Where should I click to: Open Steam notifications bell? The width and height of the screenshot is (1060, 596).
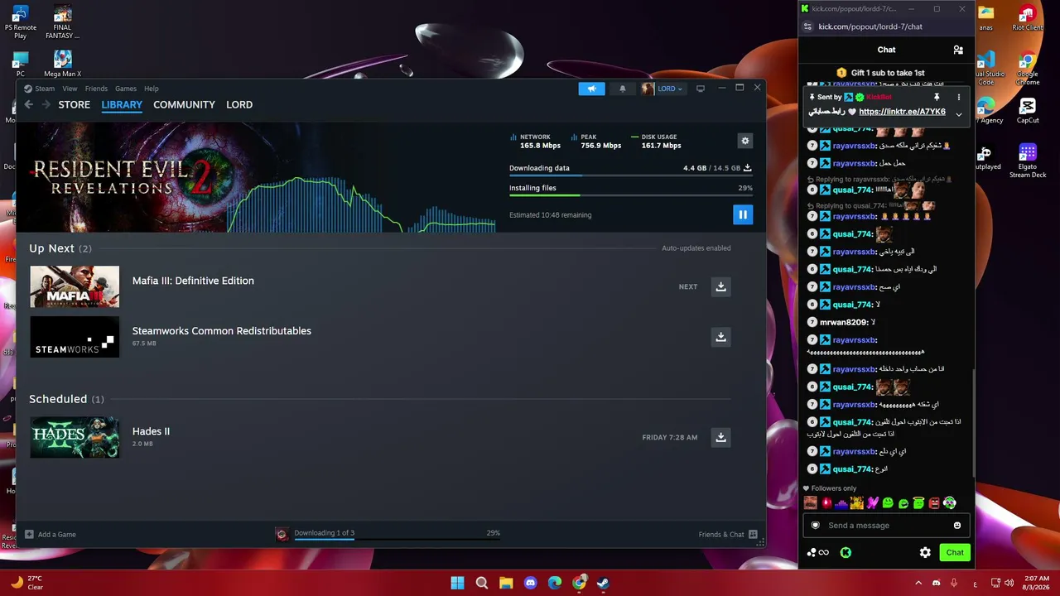[623, 89]
